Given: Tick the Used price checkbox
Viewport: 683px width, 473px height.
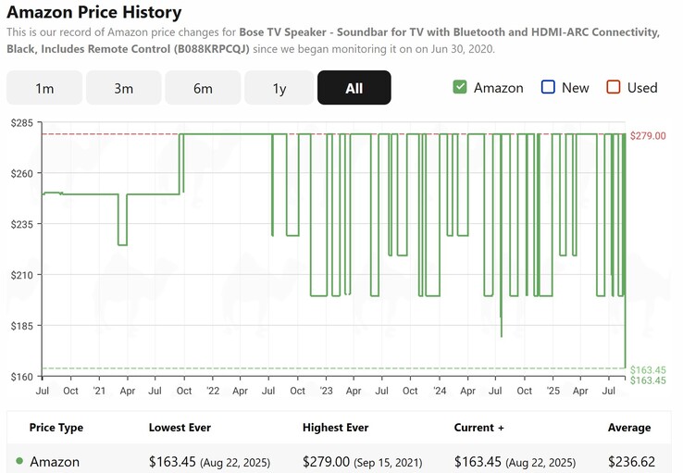Looking at the screenshot, I should point(614,87).
